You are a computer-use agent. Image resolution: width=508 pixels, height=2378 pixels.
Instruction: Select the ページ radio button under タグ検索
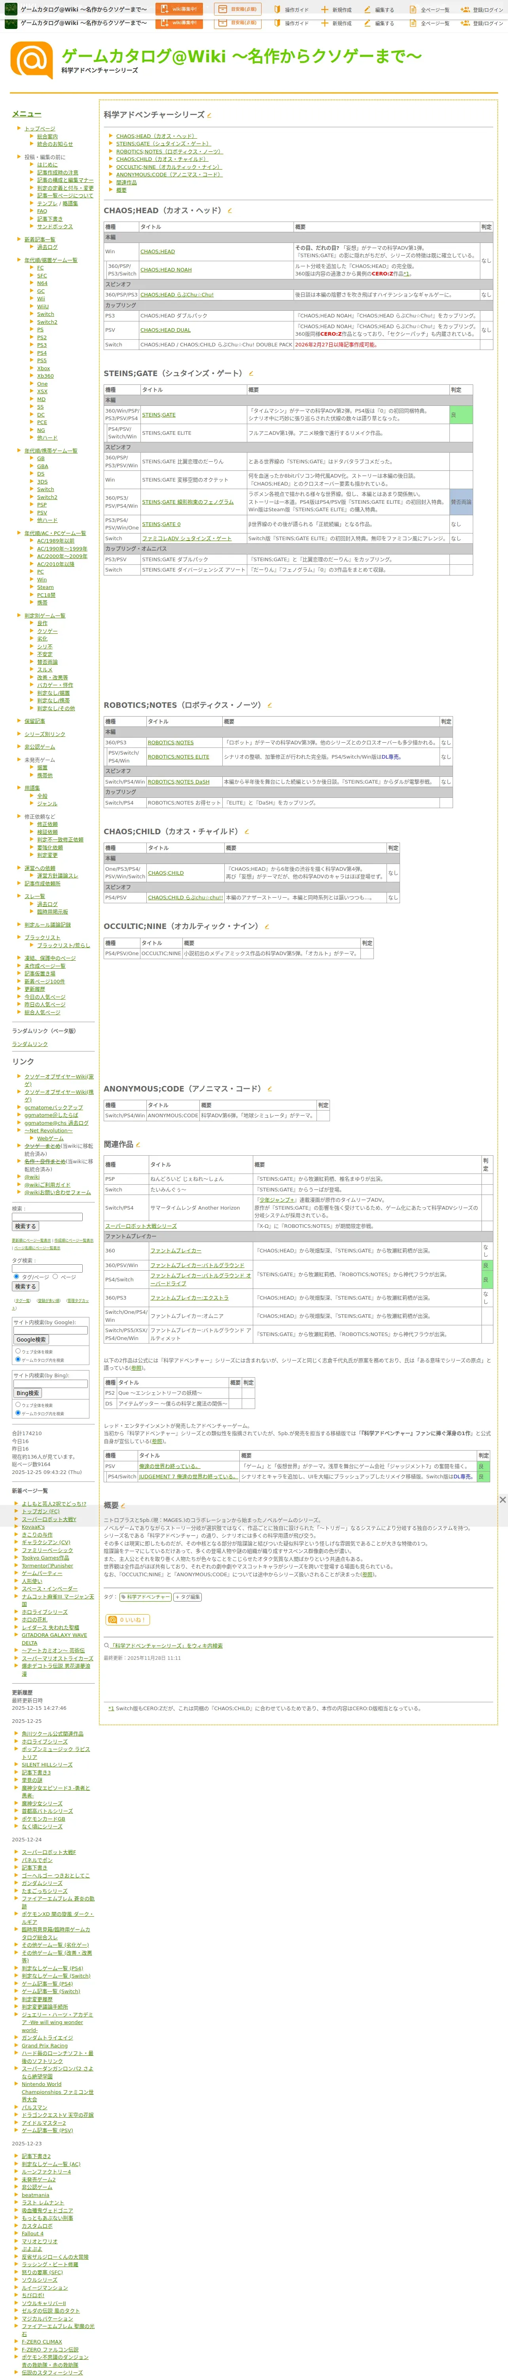coord(55,1277)
